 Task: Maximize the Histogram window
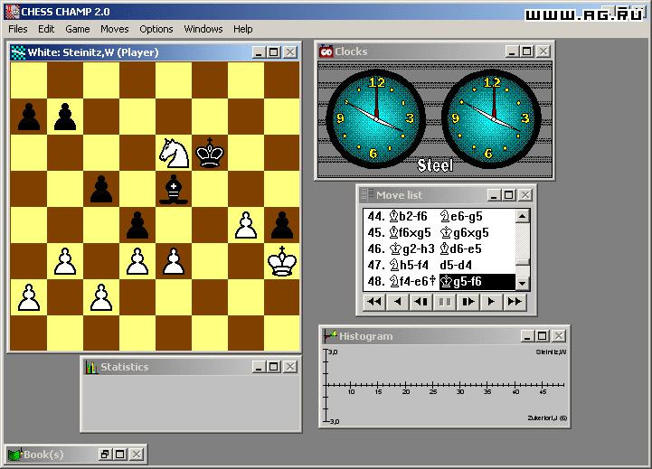pyautogui.click(x=543, y=335)
